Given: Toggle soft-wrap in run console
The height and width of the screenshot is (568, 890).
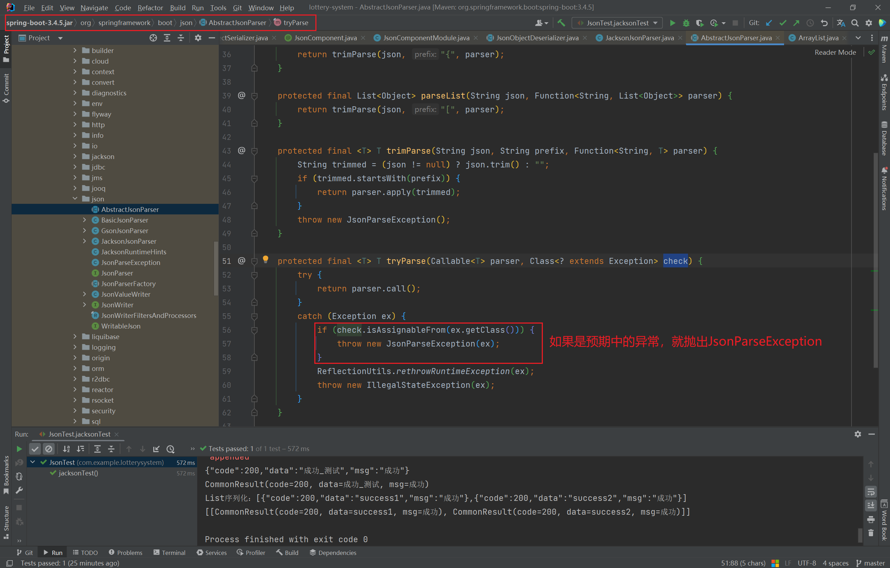Looking at the screenshot, I should tap(871, 491).
